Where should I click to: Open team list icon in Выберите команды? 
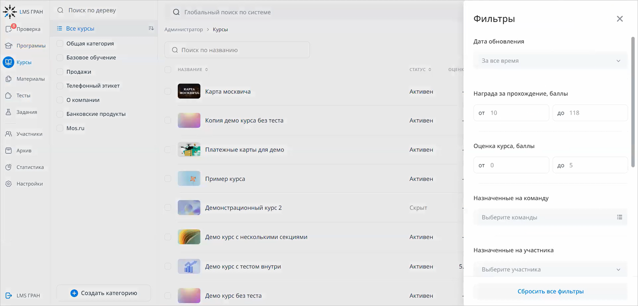(x=620, y=217)
